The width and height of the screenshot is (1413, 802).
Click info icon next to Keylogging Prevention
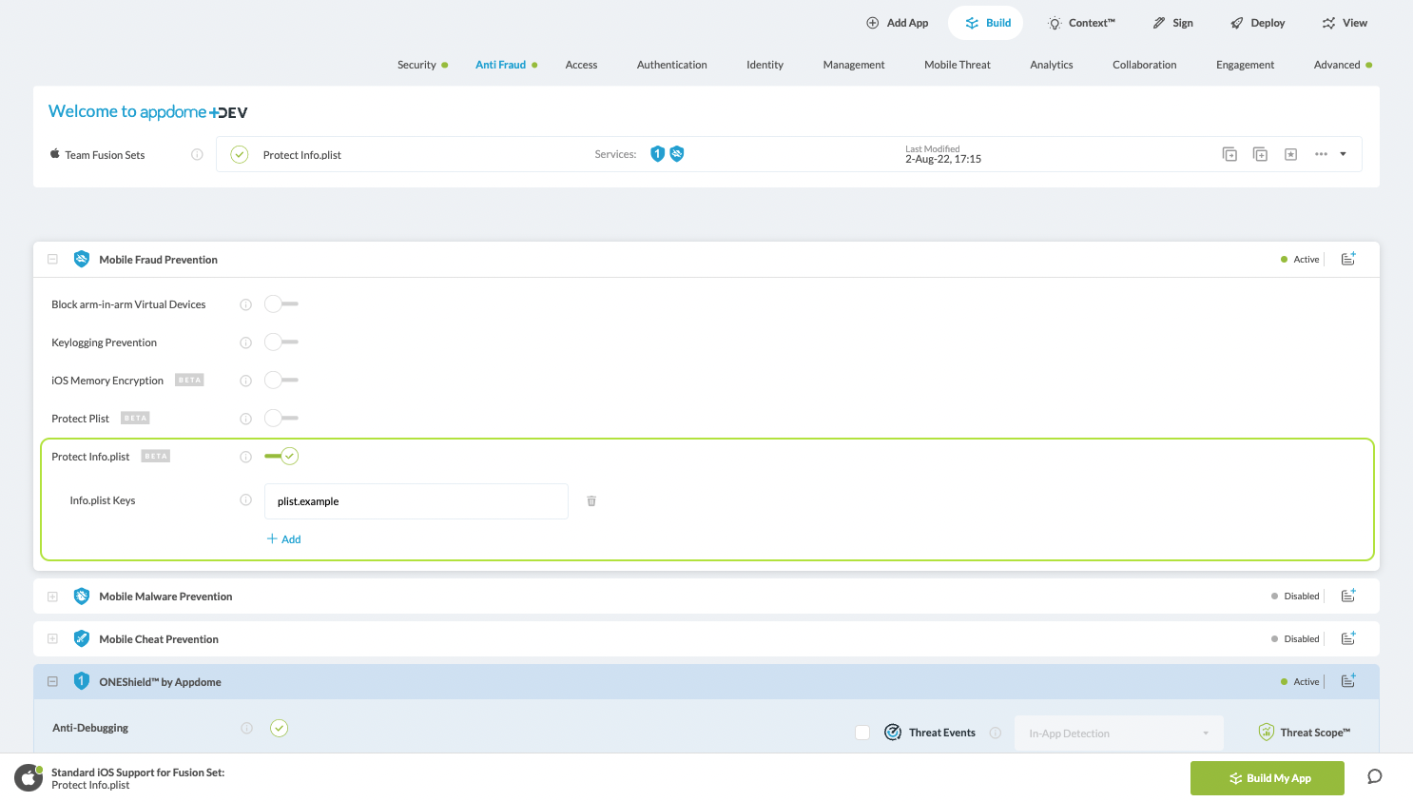point(245,342)
